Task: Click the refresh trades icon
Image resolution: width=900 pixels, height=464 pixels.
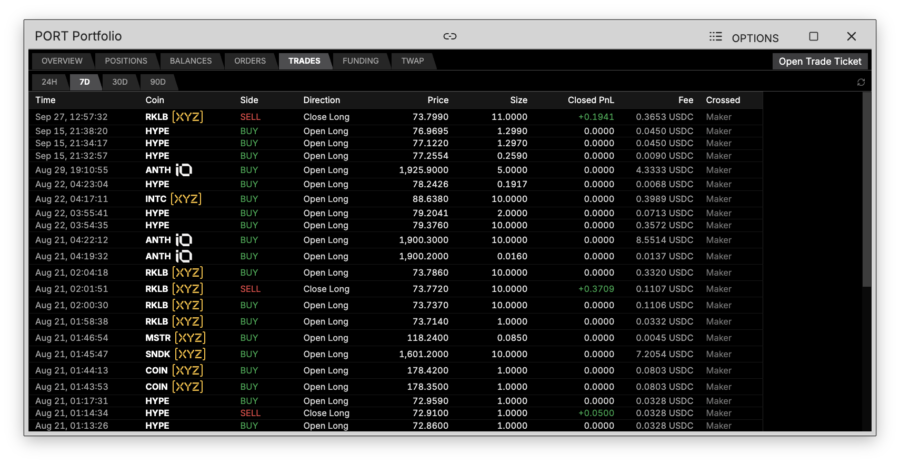Action: click(861, 82)
